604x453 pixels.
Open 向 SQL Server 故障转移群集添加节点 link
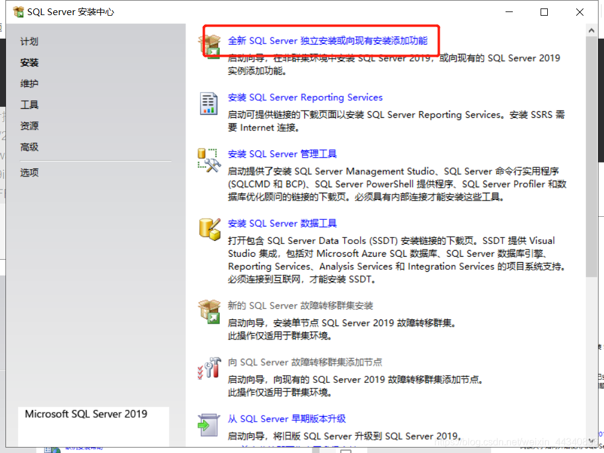coord(305,362)
